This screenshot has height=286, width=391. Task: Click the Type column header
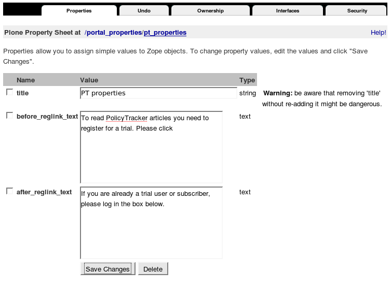[x=247, y=80]
